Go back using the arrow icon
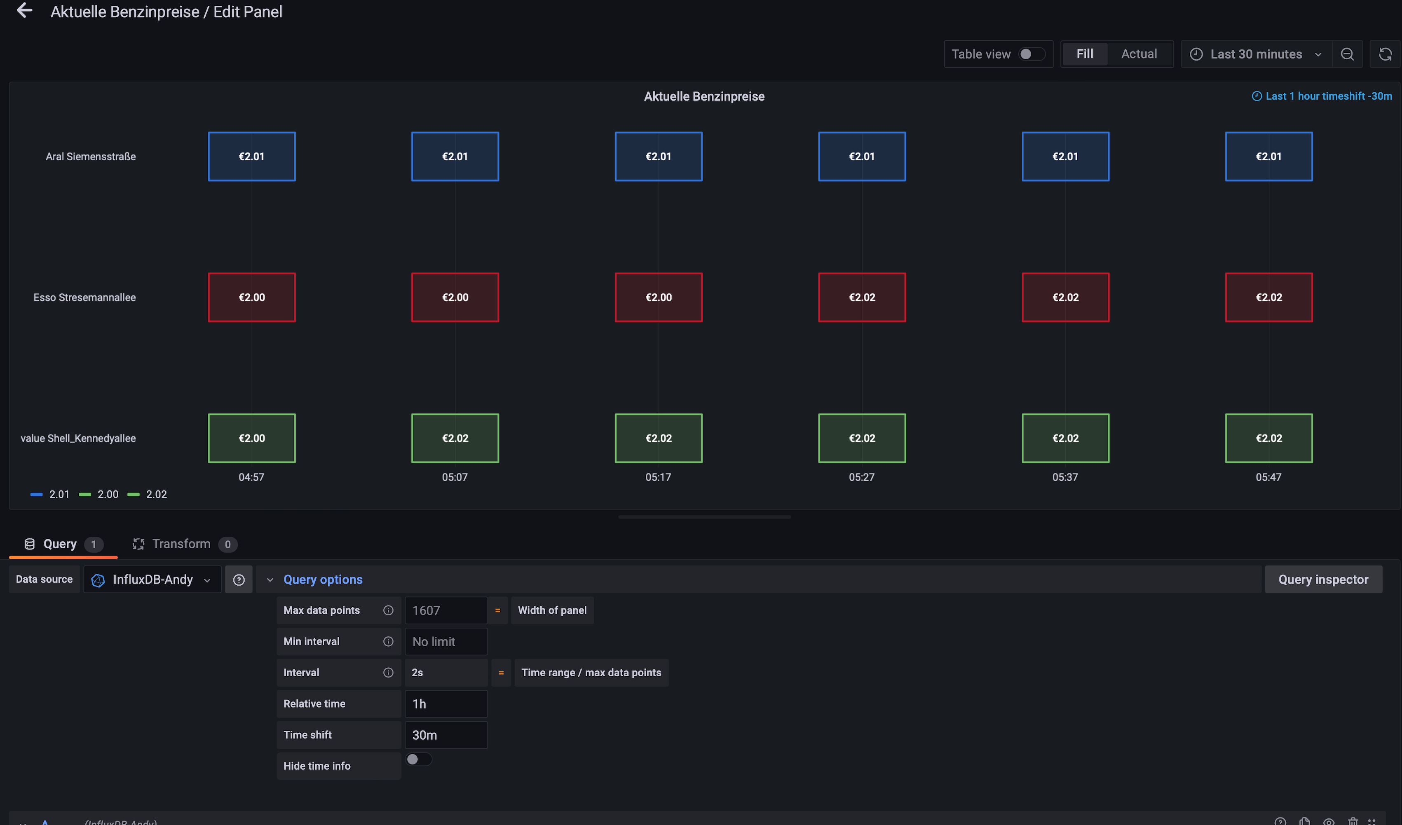Image resolution: width=1402 pixels, height=825 pixels. (24, 10)
